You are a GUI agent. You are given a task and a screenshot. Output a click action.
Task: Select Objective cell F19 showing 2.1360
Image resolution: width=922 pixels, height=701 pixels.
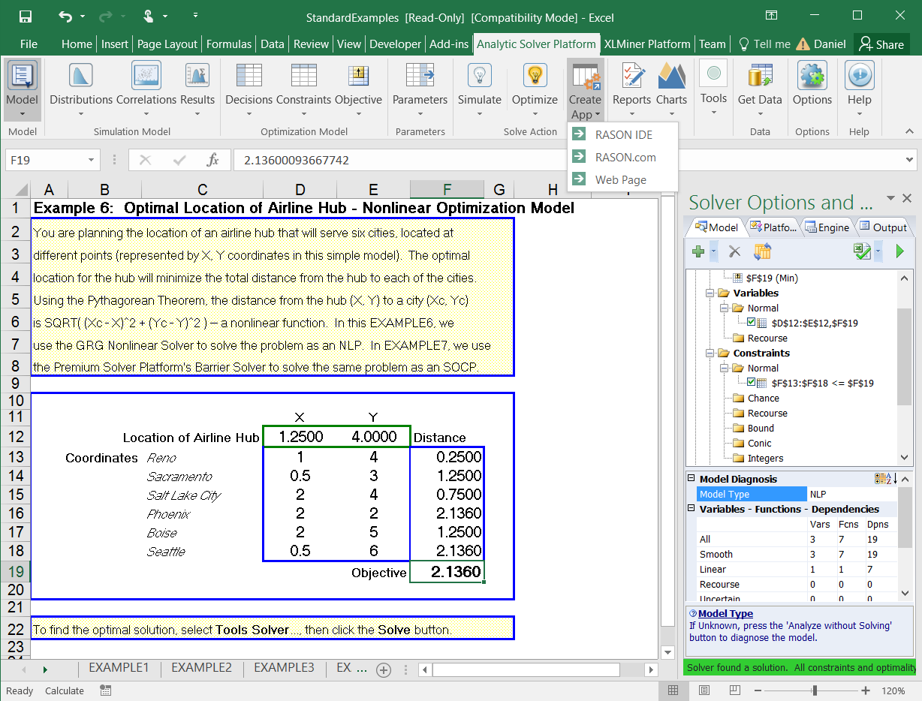pyautogui.click(x=447, y=573)
